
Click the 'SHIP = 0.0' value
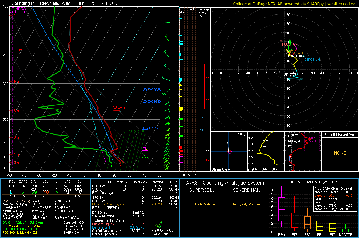71,233
